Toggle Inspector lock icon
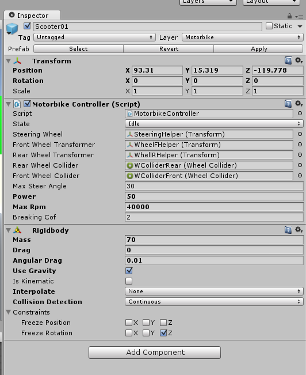306x375 pixels. [289, 16]
